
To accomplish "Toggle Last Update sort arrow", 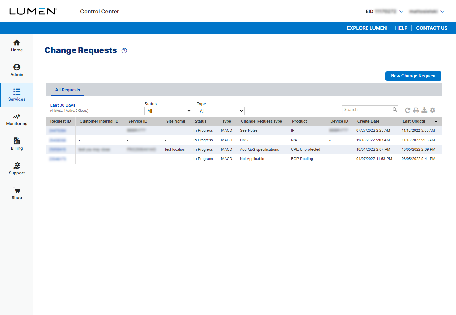I will [x=436, y=121].
